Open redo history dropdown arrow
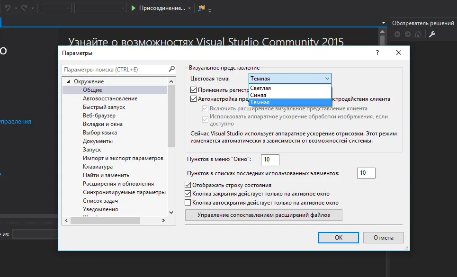 (32, 8)
